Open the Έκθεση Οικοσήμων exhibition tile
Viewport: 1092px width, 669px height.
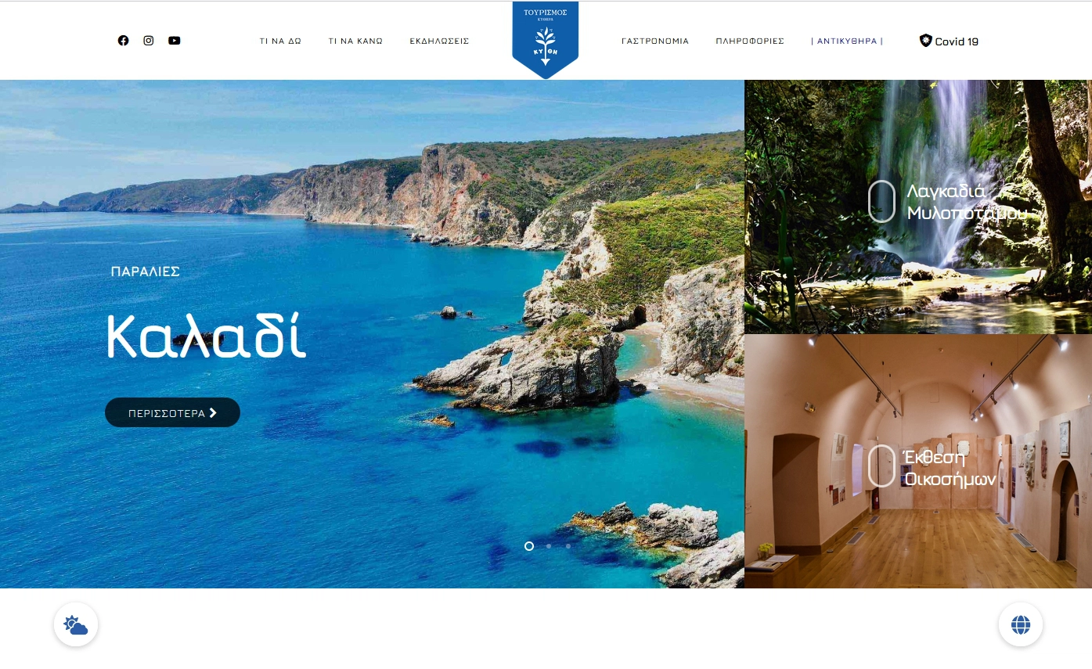(918, 462)
